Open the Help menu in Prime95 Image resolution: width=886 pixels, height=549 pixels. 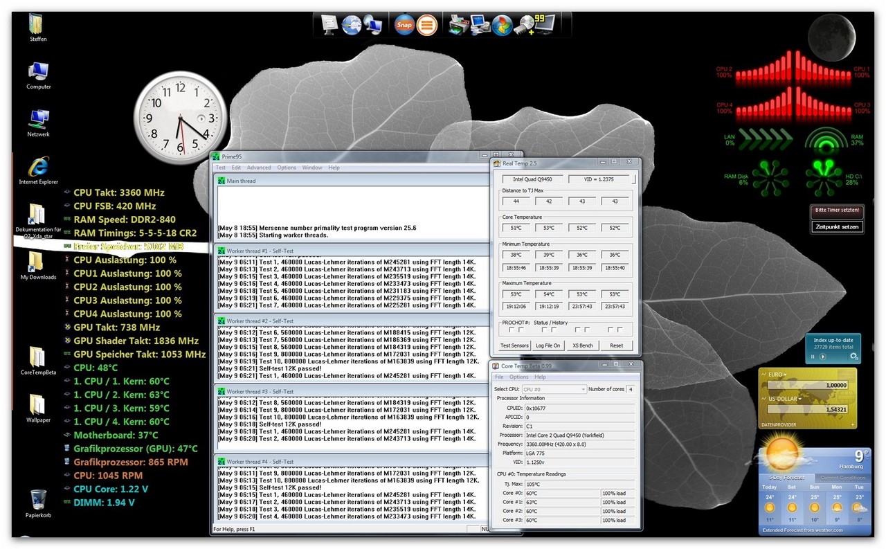click(334, 168)
